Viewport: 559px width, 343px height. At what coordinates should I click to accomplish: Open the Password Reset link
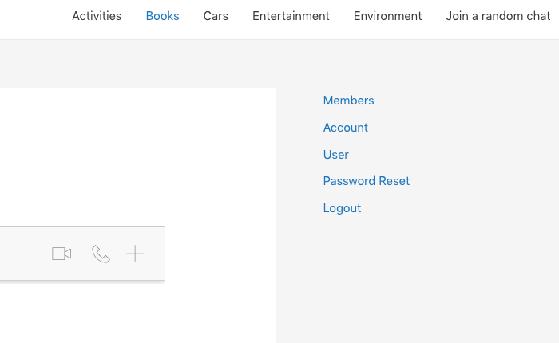pos(366,181)
